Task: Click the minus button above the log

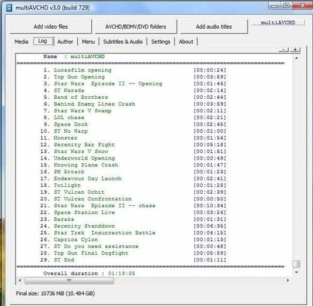Action: click(x=284, y=50)
